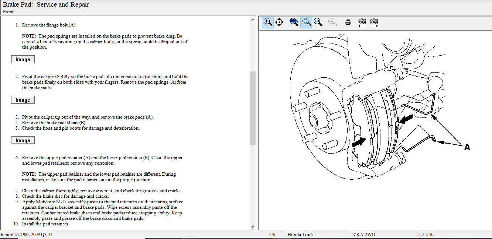Select the pan arrows tool
492x239 pixels.
279,22
